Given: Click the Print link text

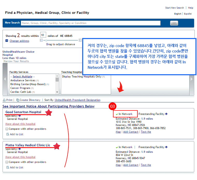Looking at the screenshot, I should (x=9, y=100).
